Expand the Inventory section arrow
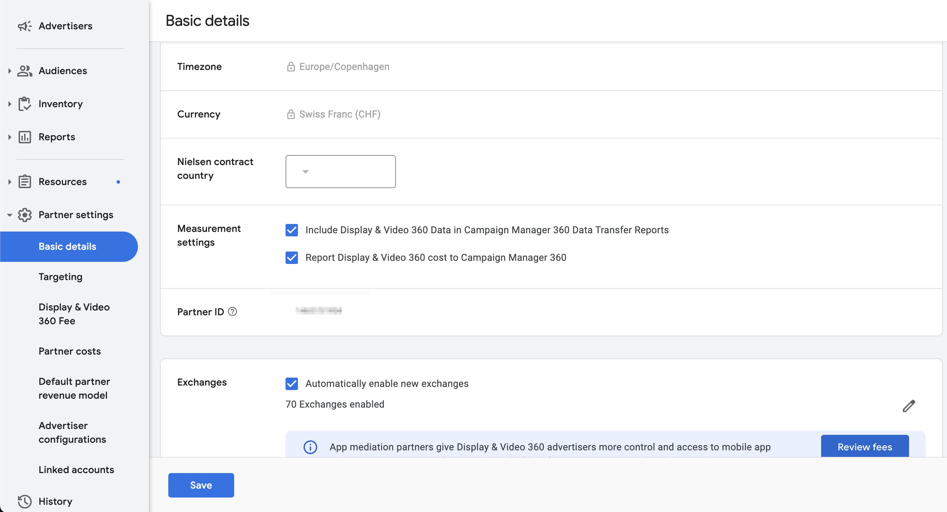 pos(10,104)
